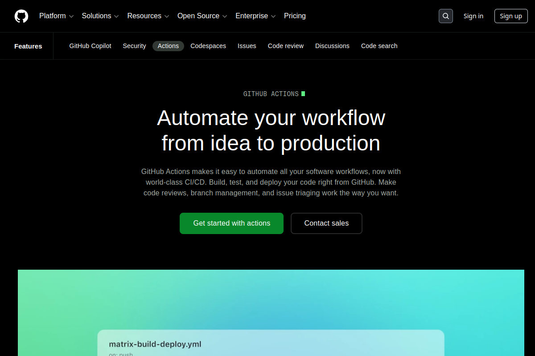The image size is (535, 356).
Task: Switch to GitHub Copilot features tab
Action: (90, 46)
